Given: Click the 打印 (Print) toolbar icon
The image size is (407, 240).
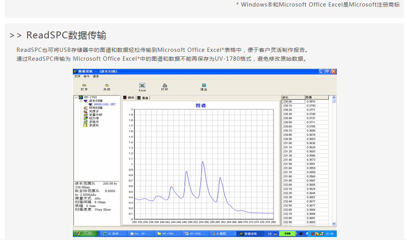Looking at the screenshot, I should (x=165, y=85).
